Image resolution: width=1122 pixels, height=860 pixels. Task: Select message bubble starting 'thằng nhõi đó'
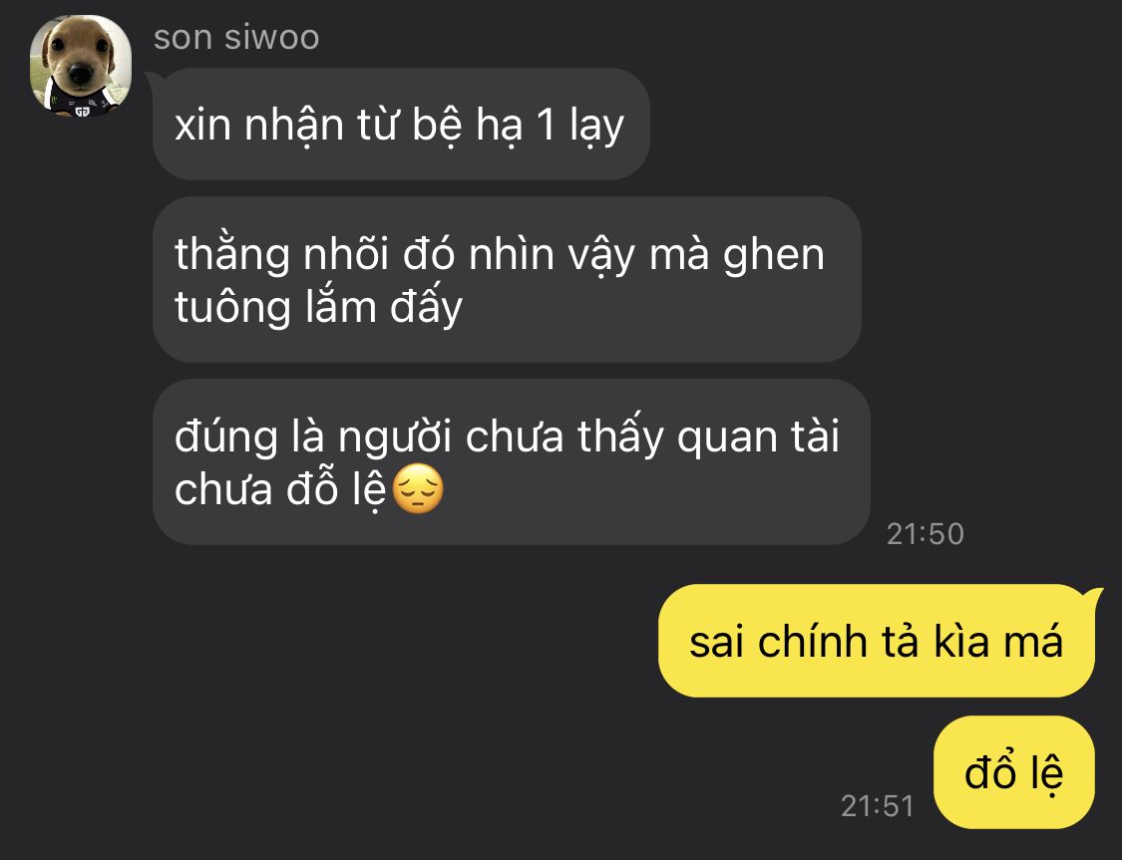[x=507, y=279]
